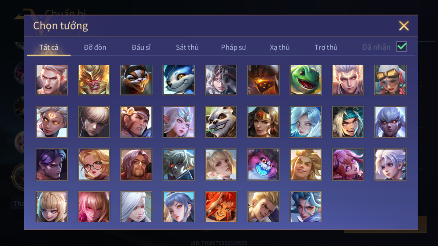Choose the Wonder Woman tiara hero portrait
Viewport: 438px width, 246px height.
263,122
